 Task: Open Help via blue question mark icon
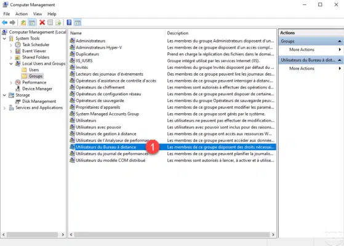click(69, 23)
